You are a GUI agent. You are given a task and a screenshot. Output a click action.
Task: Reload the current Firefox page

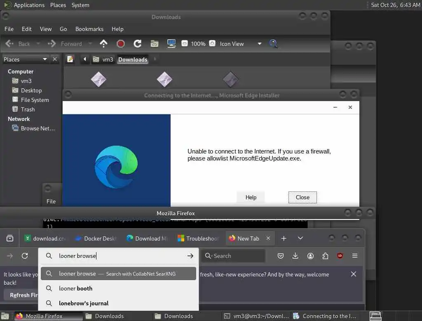click(x=25, y=256)
